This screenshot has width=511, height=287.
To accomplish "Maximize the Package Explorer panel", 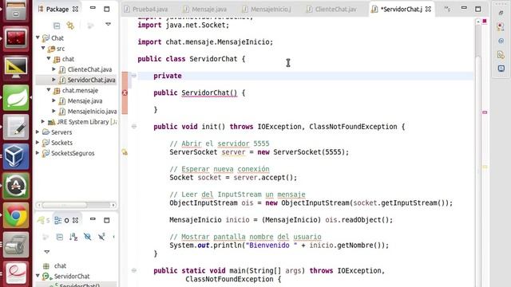I will pos(106,9).
